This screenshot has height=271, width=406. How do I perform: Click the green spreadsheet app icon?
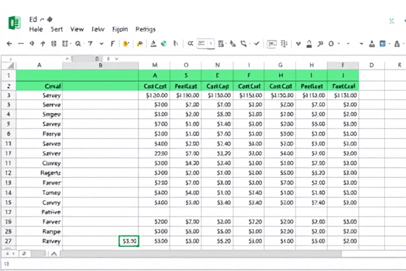pos(14,22)
